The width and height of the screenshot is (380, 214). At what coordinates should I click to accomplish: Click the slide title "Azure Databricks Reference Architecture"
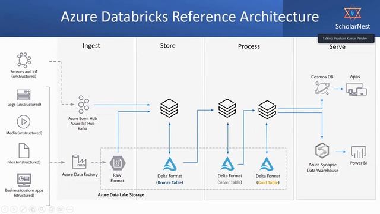(190, 17)
